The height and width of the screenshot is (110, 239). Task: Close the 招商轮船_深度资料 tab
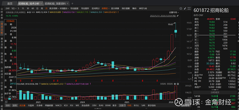pyautogui.click(x=68, y=4)
